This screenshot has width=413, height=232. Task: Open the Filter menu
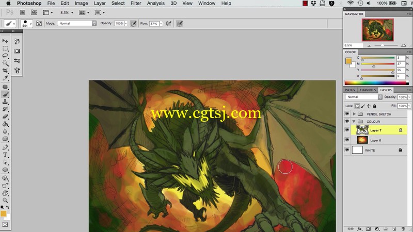pos(136,3)
